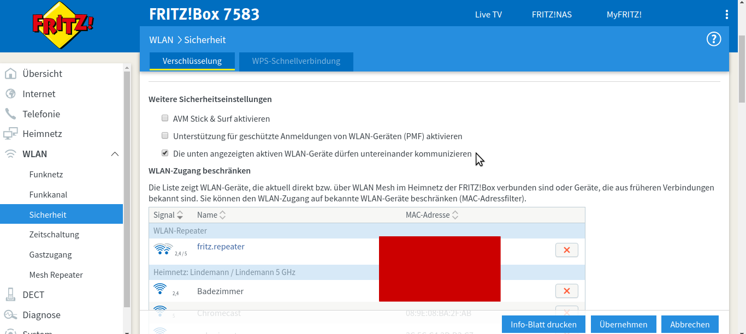746x334 pixels.
Task: Collapse the WLAN menu section chevron
Action: coord(115,154)
